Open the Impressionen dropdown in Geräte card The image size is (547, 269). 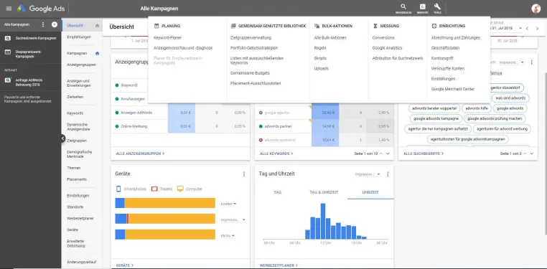[233, 220]
